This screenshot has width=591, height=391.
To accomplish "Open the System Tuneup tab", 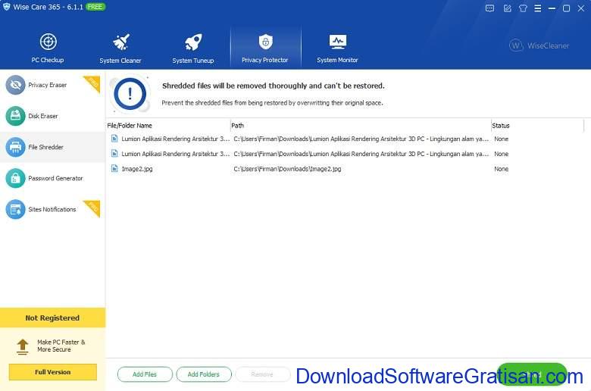I will click(193, 48).
